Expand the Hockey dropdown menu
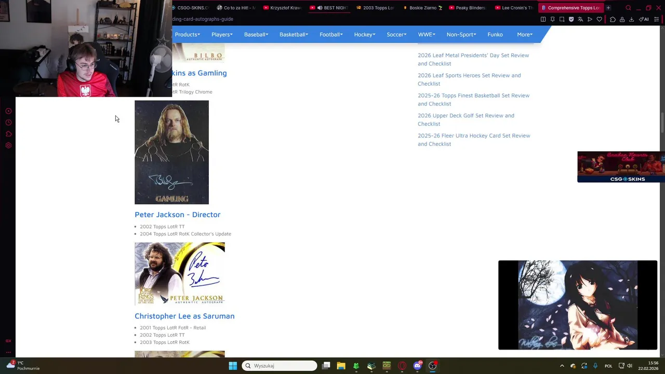Screen dimensions: 665x374 click(365, 34)
